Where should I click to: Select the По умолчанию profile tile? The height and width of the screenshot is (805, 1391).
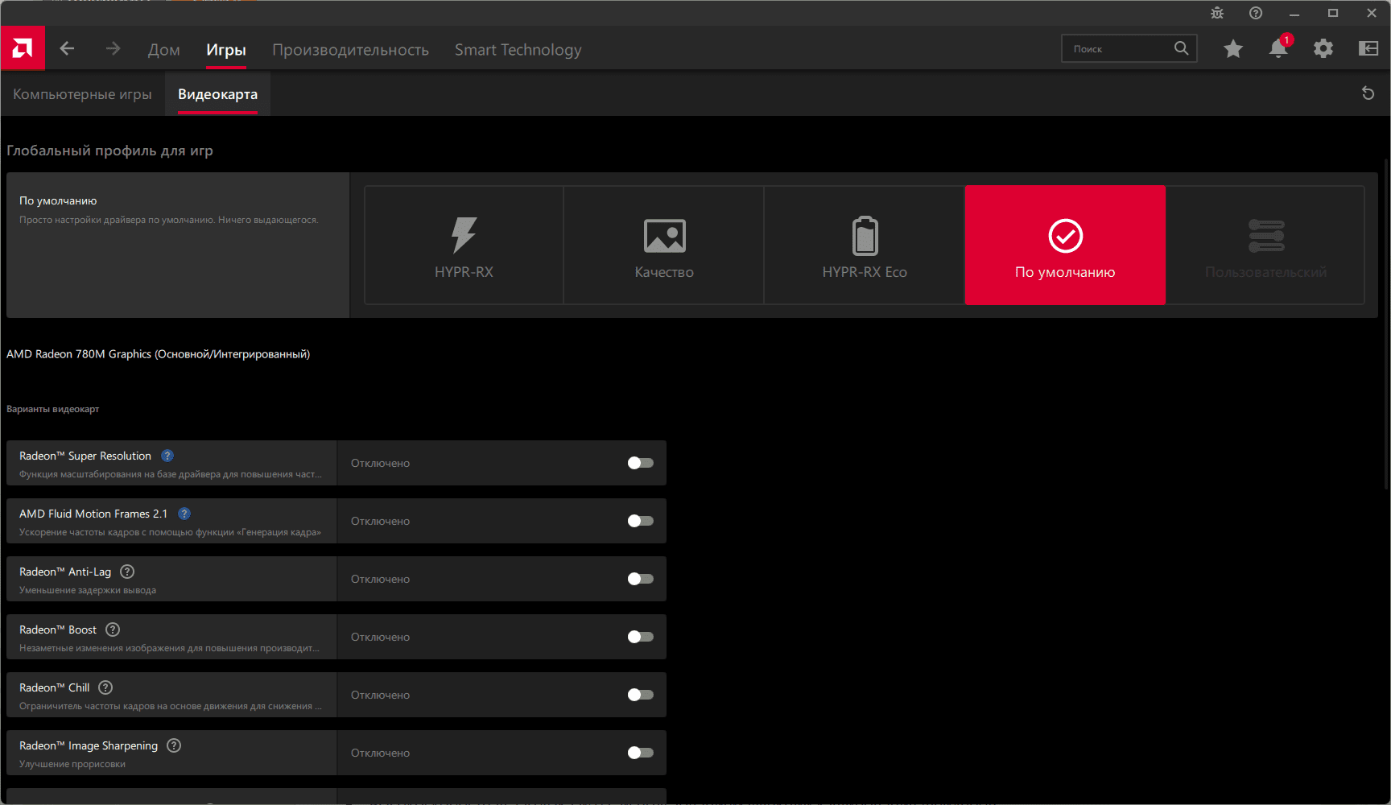(x=1065, y=246)
